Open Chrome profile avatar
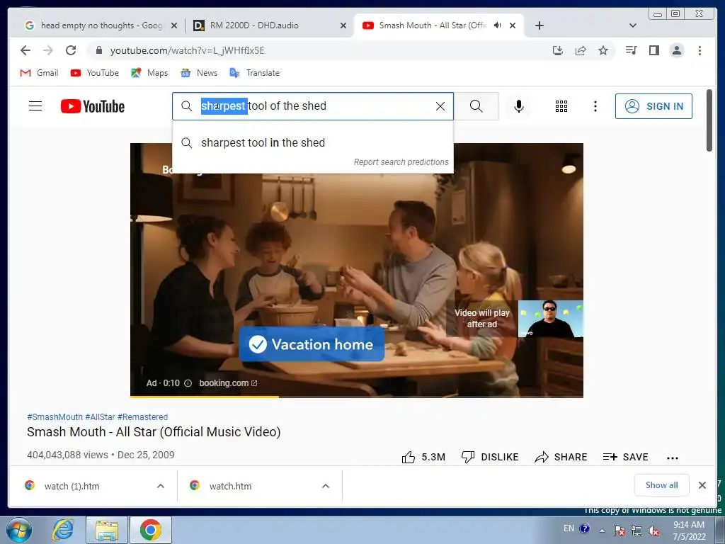Image resolution: width=725 pixels, height=544 pixels. pyautogui.click(x=676, y=50)
